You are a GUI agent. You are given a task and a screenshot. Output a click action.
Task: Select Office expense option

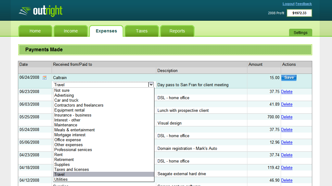103,140
